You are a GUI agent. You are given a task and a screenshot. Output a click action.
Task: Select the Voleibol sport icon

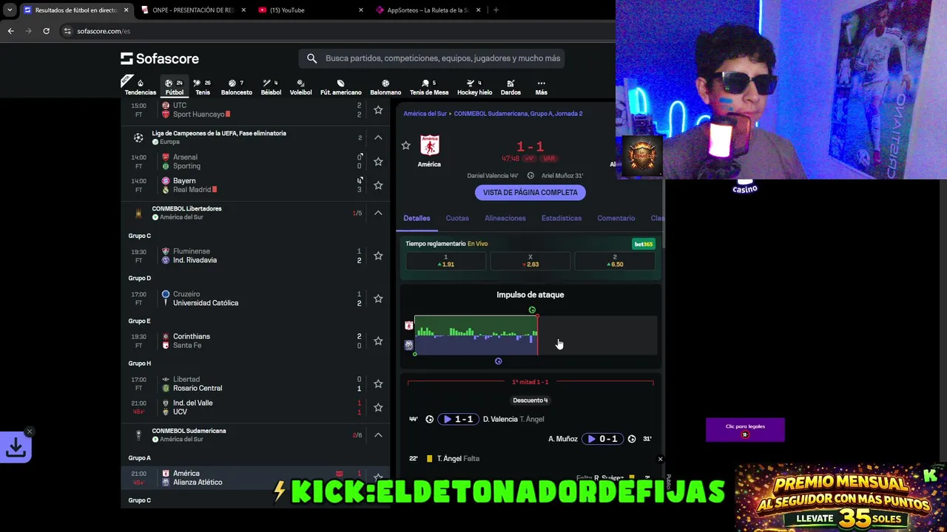click(x=300, y=87)
